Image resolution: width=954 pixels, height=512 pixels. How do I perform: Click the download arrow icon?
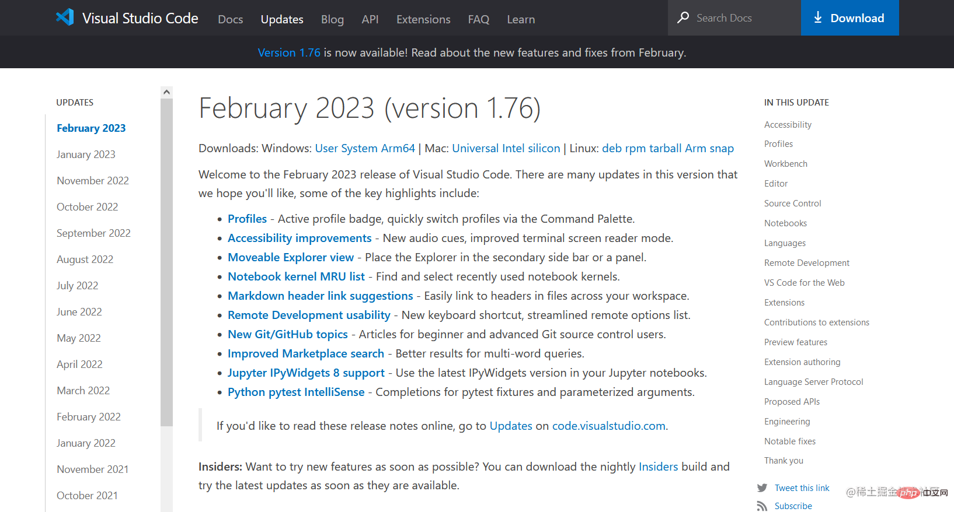[x=817, y=17]
